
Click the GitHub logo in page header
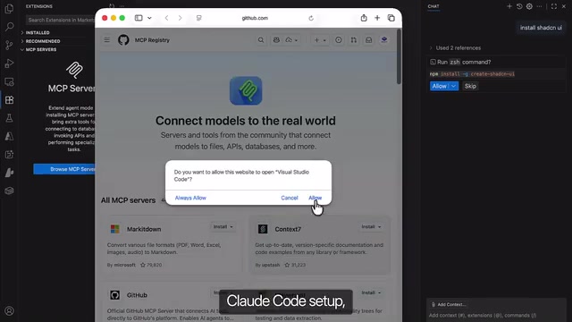coord(123,39)
